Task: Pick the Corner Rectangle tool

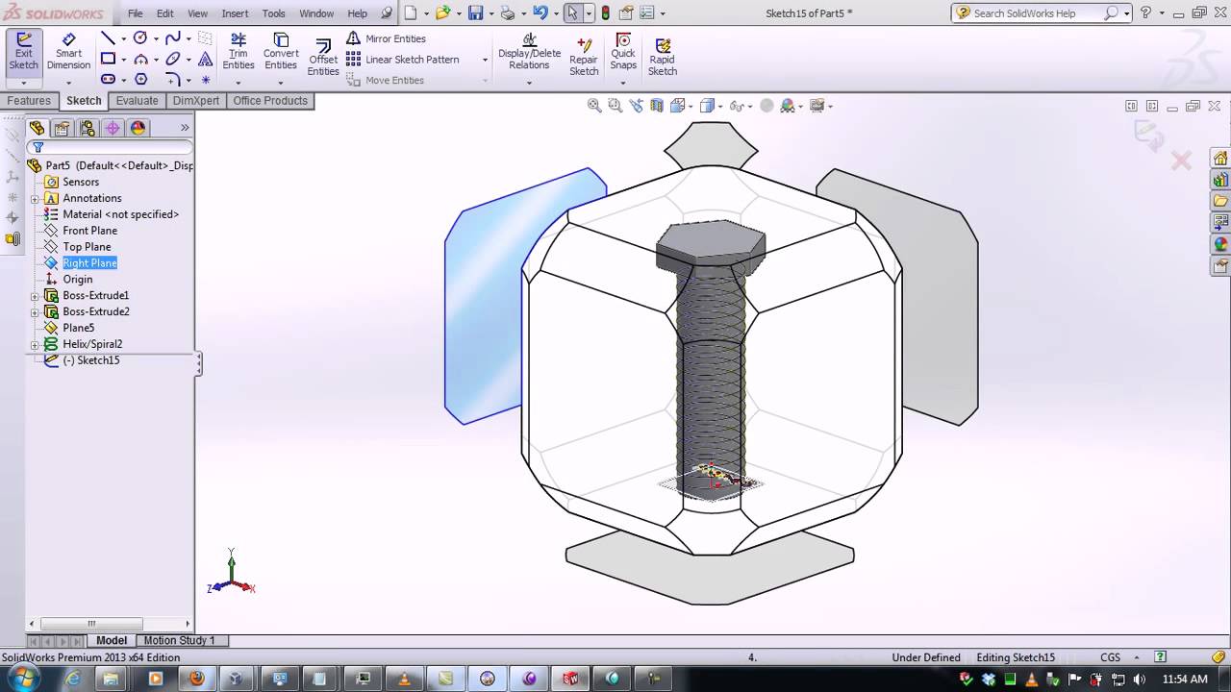Action: pyautogui.click(x=108, y=59)
